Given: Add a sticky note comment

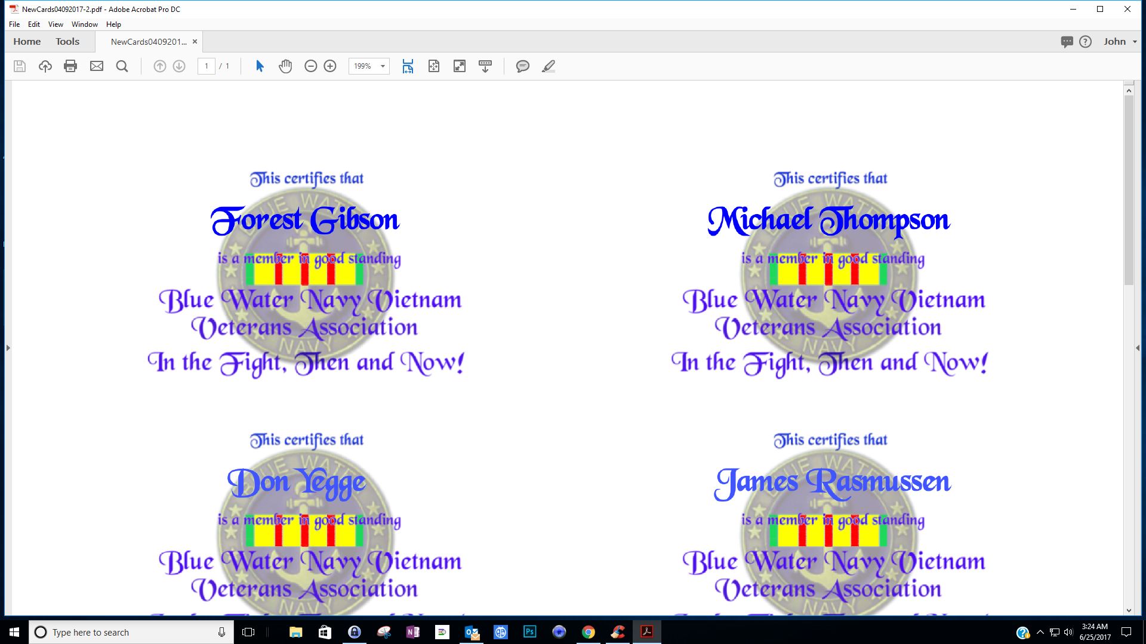Looking at the screenshot, I should 522,66.
